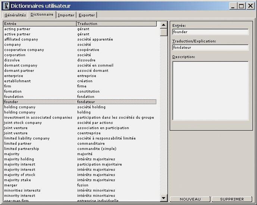The height and width of the screenshot is (205, 257).
Task: Click translation 'société apparentée'
Action: pyautogui.click(x=95, y=39)
